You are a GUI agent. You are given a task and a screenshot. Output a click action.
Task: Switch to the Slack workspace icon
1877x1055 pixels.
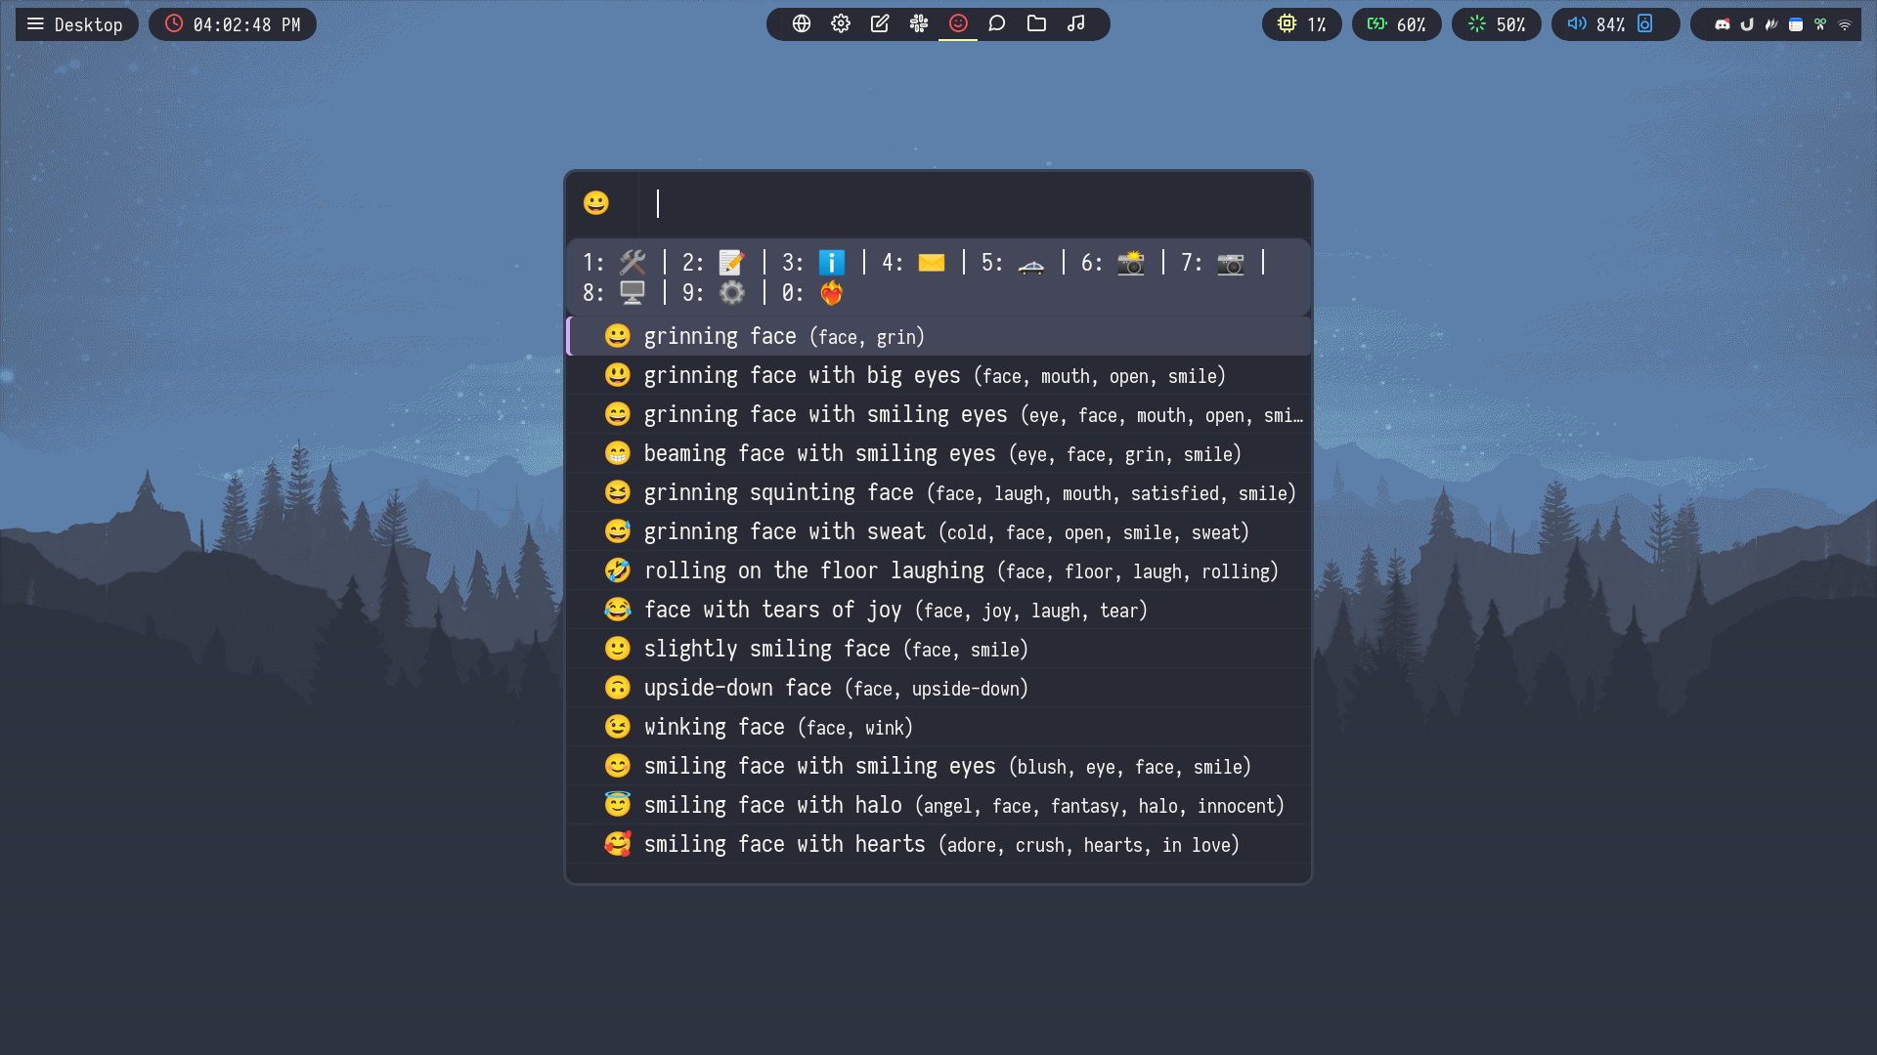click(x=919, y=23)
